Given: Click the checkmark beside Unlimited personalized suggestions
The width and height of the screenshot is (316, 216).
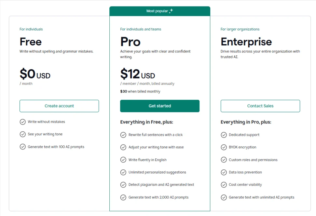Looking at the screenshot, I should (x=123, y=172).
